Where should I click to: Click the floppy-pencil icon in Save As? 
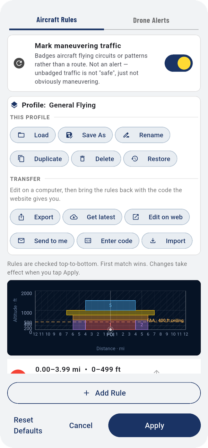69,135
